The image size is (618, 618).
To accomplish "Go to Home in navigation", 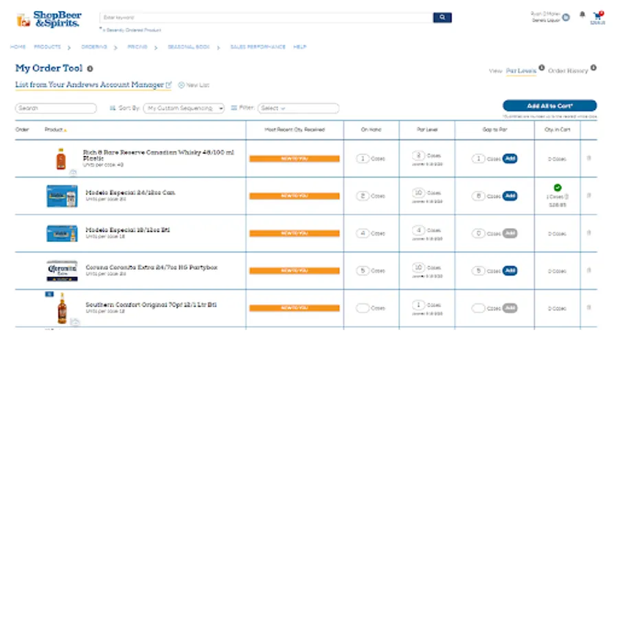I will (18, 47).
